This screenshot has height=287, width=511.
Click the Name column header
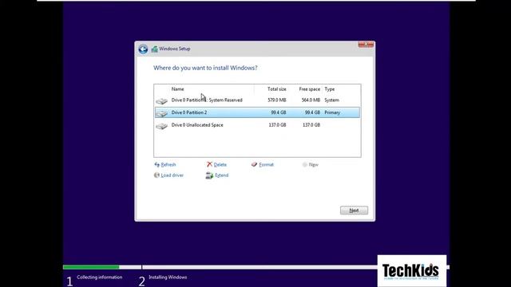point(177,88)
